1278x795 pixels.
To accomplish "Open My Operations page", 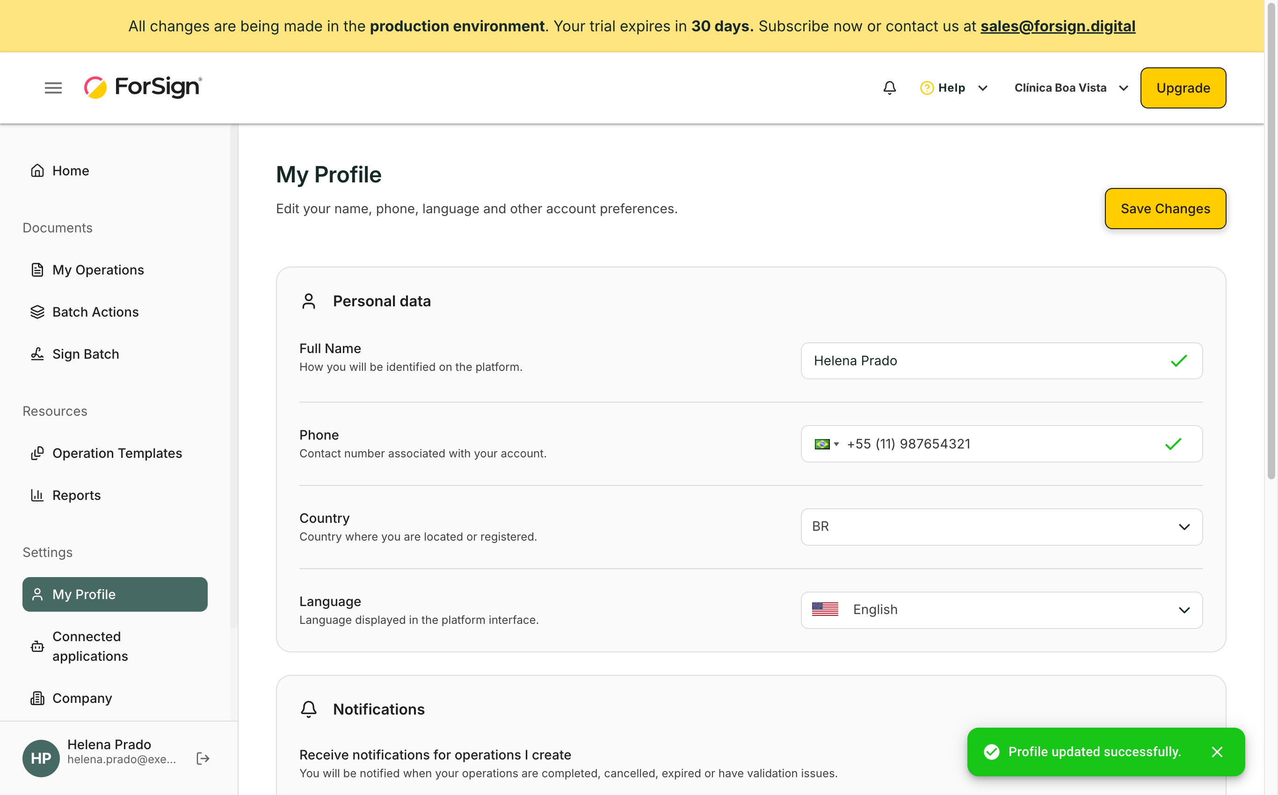I will pos(115,270).
